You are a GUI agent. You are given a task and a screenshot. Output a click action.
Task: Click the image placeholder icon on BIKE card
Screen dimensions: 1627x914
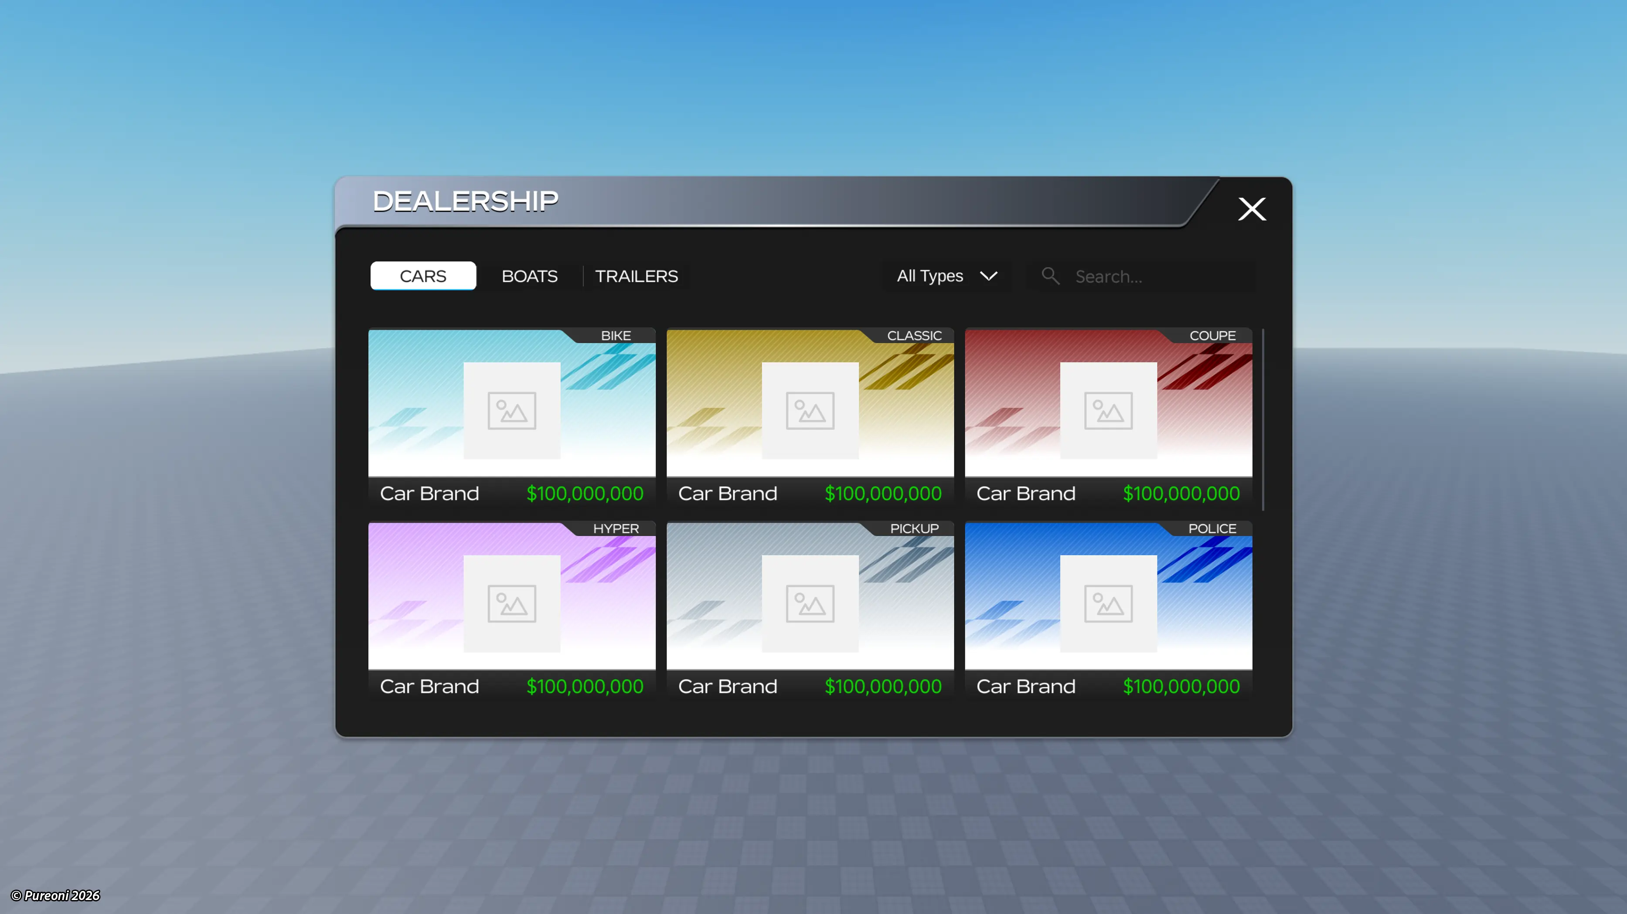coord(511,411)
